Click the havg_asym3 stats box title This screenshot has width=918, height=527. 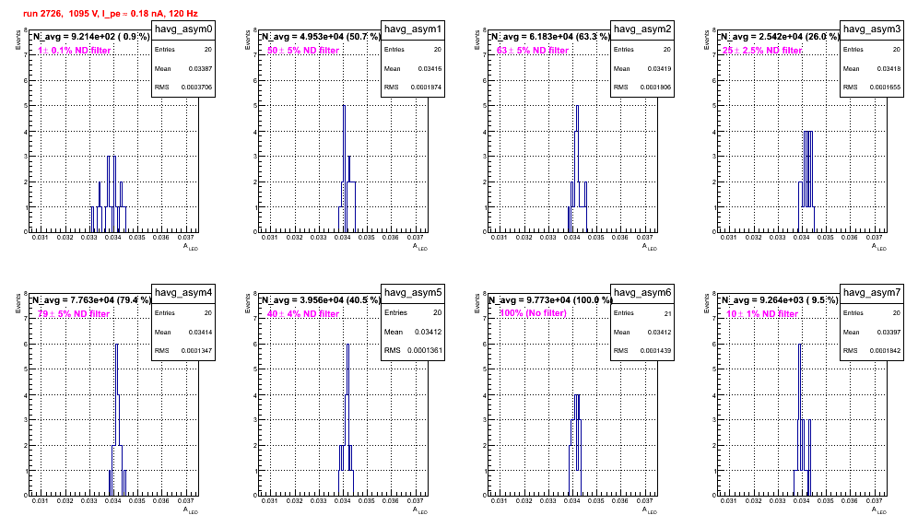(872, 29)
